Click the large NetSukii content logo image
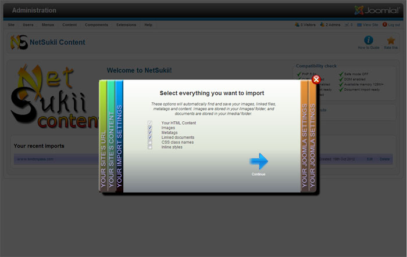407x257 pixels. tap(55, 97)
